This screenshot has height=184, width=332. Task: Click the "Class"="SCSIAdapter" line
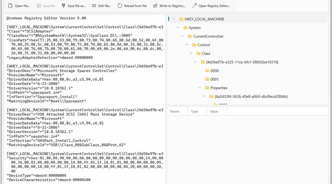pyautogui.click(x=30, y=31)
